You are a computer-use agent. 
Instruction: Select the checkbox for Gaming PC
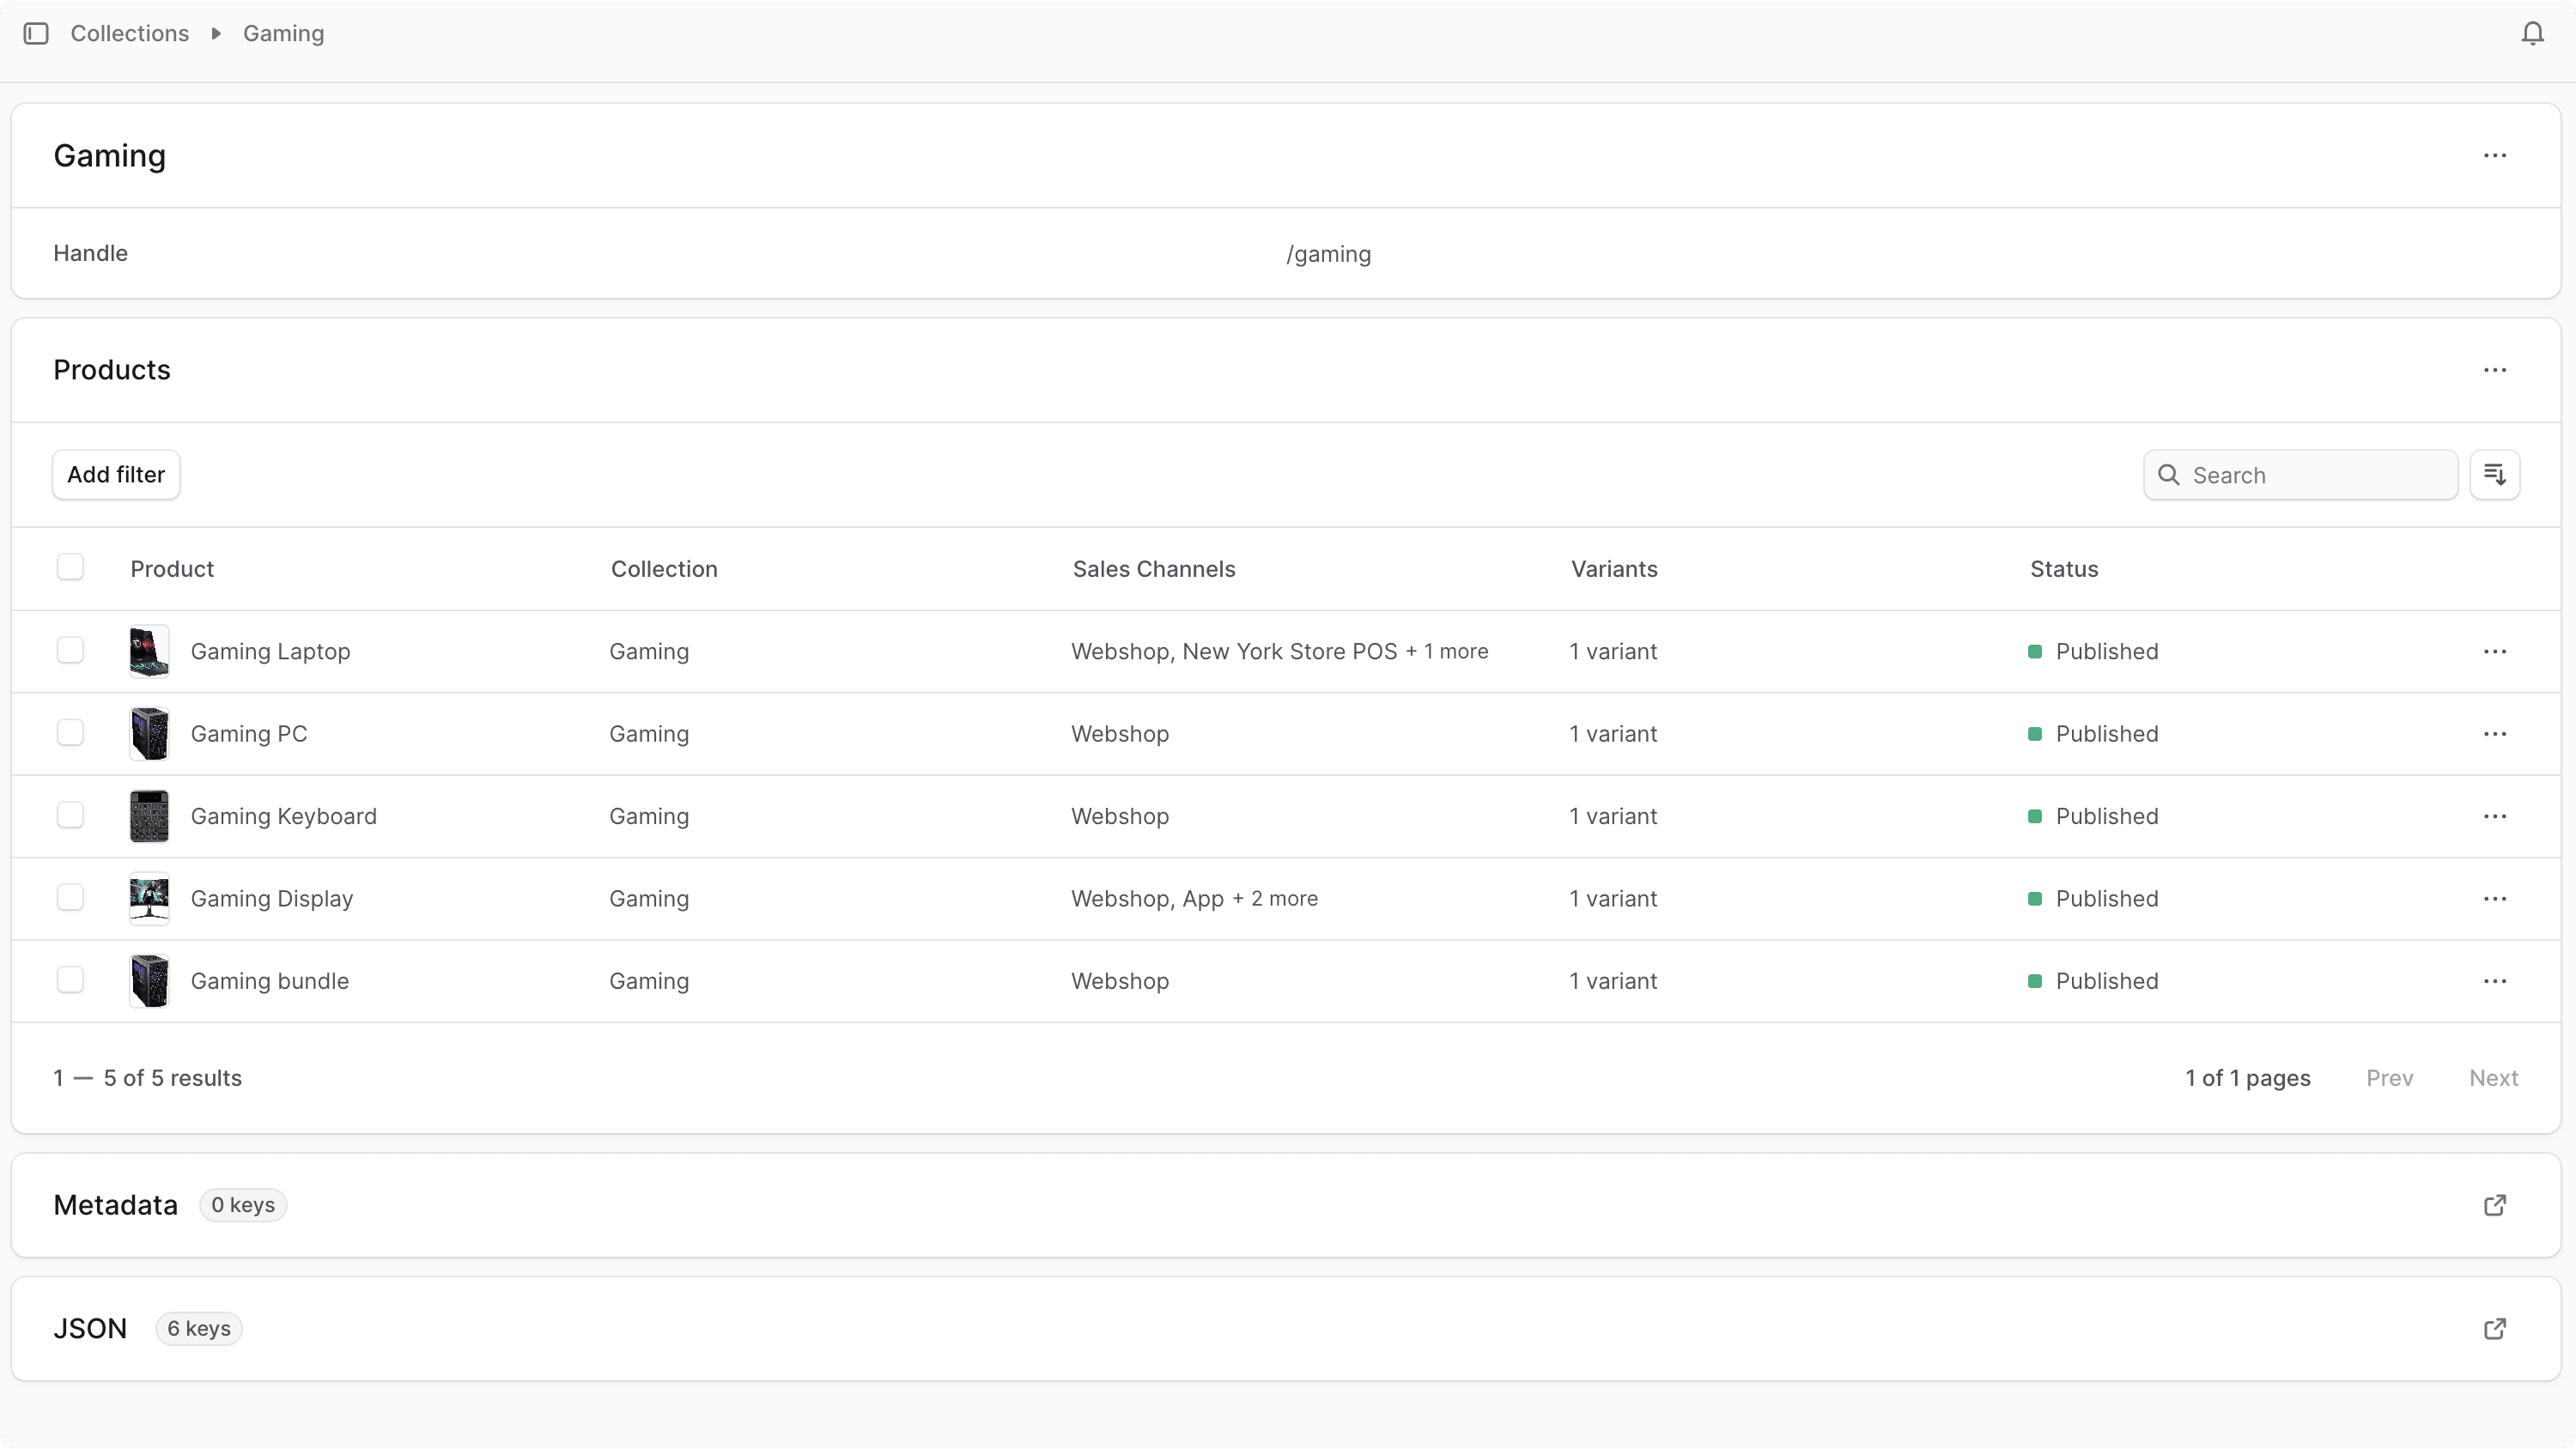click(x=70, y=733)
